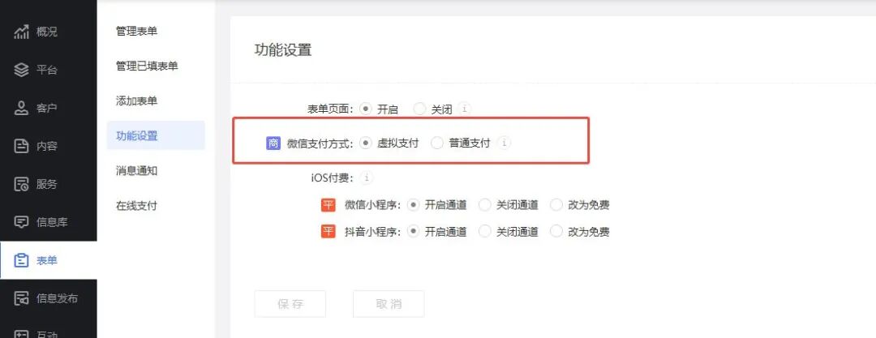The height and width of the screenshot is (338, 876).
Task: Open the 服务 sidebar label
Action: point(47,184)
